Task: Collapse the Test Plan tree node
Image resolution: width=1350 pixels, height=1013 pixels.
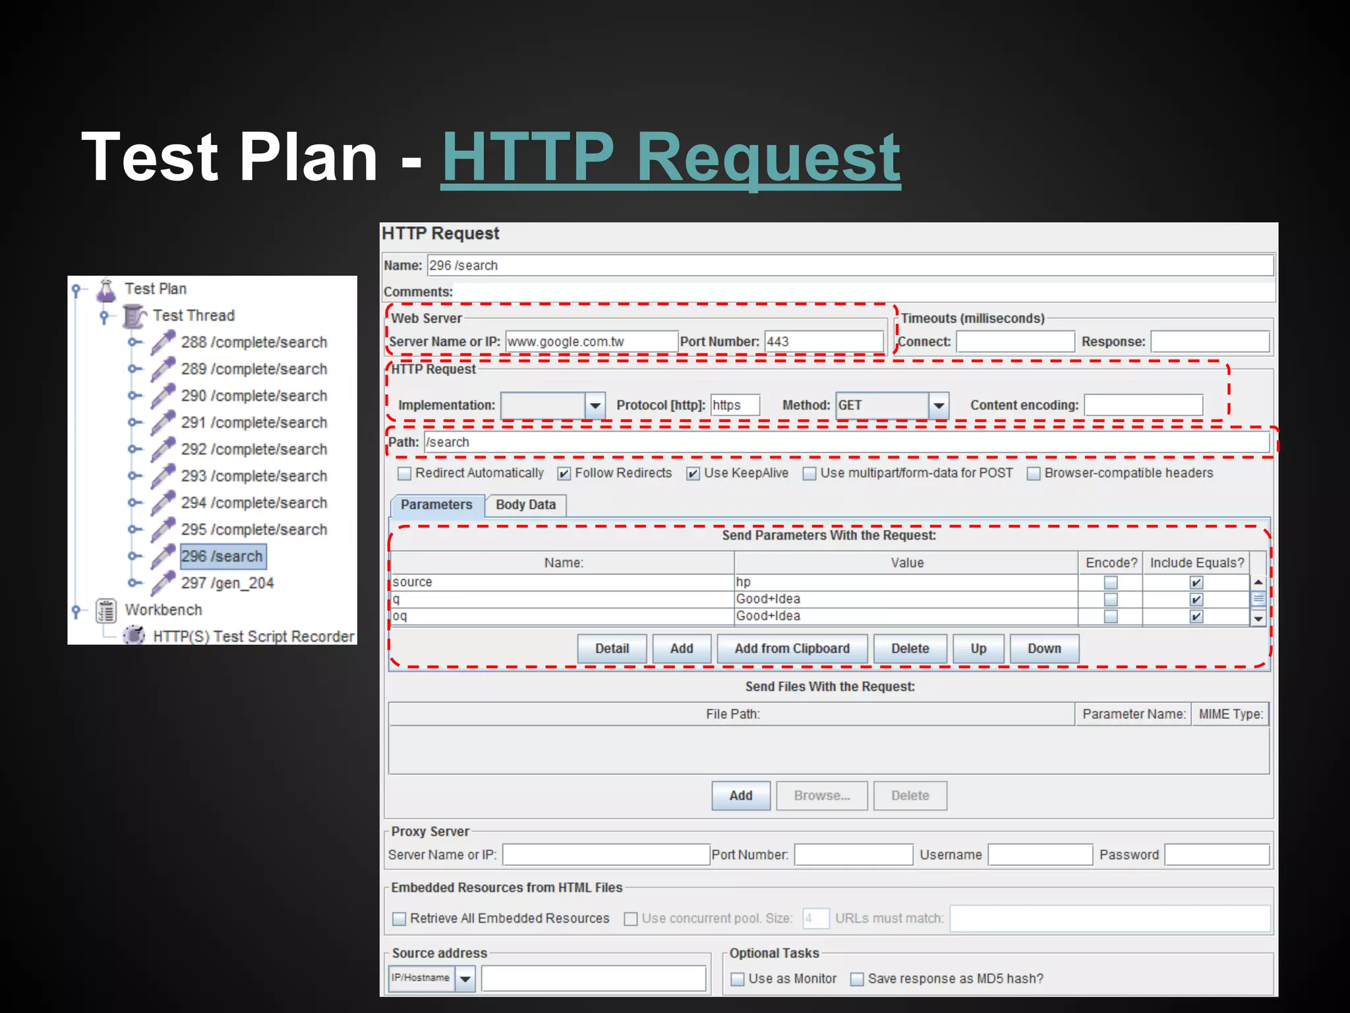Action: tap(76, 290)
